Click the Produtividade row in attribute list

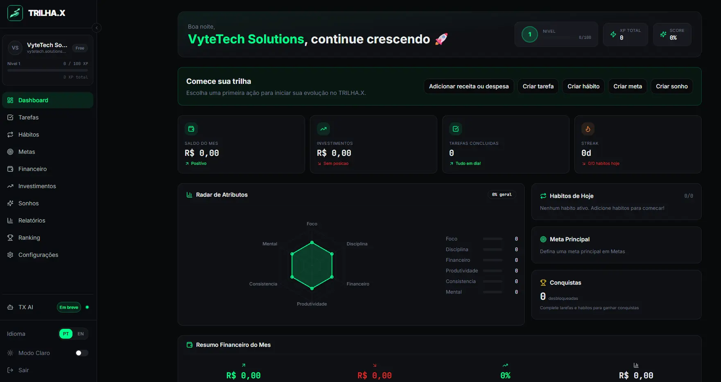482,271
